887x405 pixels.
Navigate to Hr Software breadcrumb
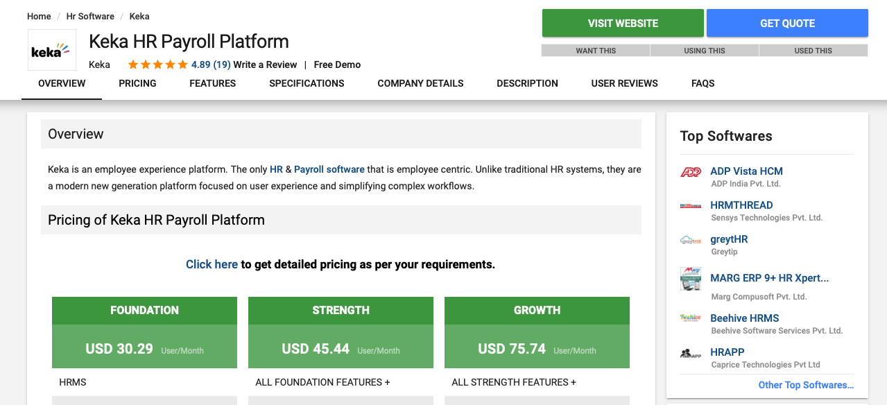90,16
